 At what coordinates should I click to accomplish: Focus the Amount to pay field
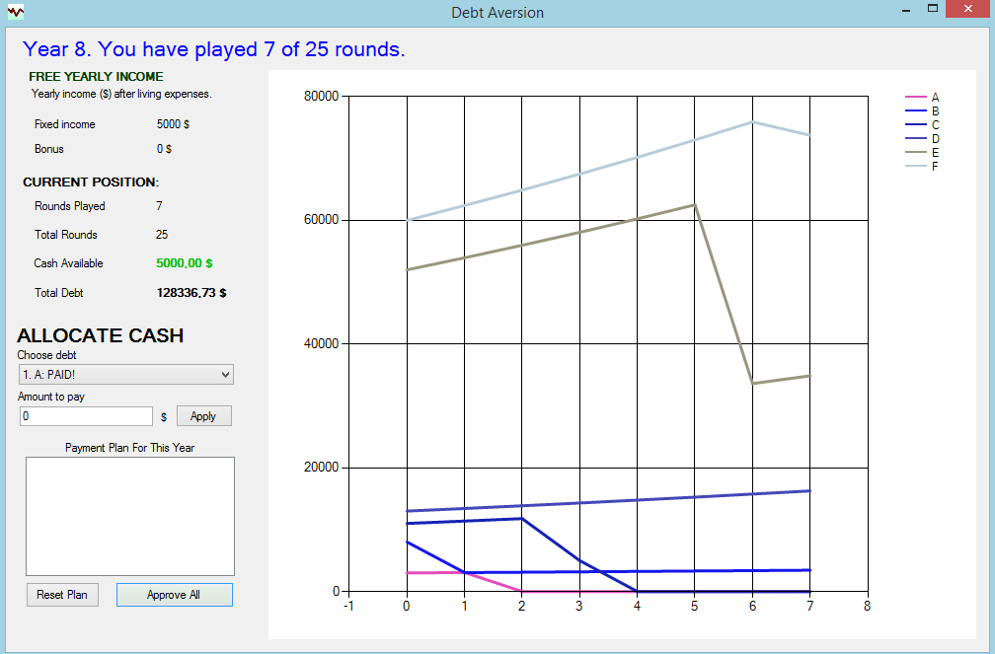pyautogui.click(x=86, y=416)
